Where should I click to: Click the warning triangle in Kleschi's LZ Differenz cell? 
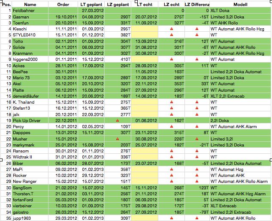point(197,29)
